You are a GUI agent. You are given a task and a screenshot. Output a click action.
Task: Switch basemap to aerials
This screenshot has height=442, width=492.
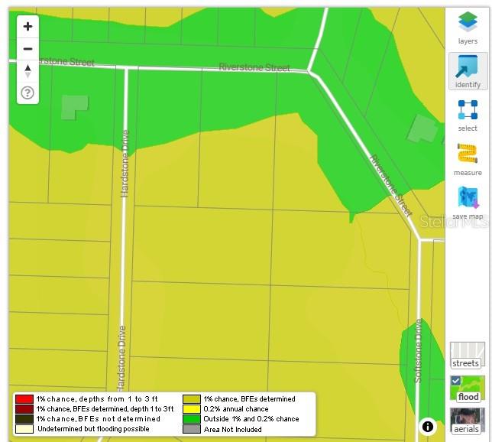[468, 421]
